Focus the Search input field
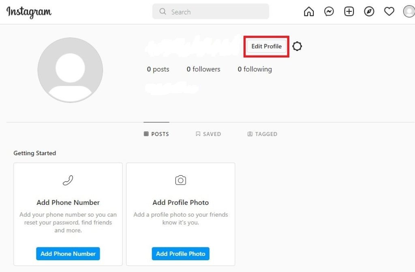 [211, 12]
